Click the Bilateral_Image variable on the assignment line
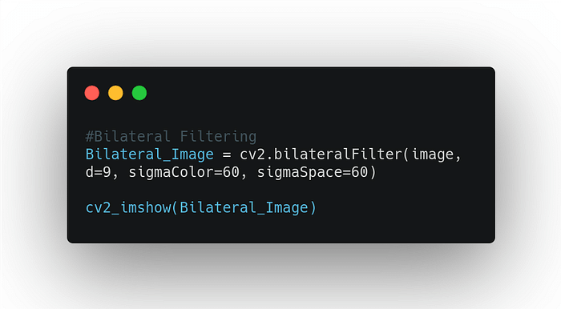The image size is (561, 309). click(x=150, y=154)
